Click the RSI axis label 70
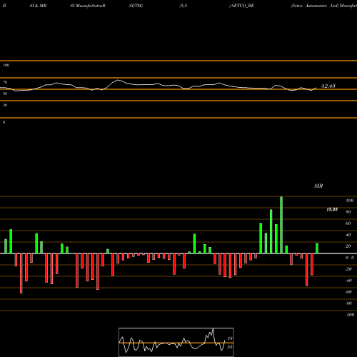Viewport: 357px width, 357px height. point(5,82)
